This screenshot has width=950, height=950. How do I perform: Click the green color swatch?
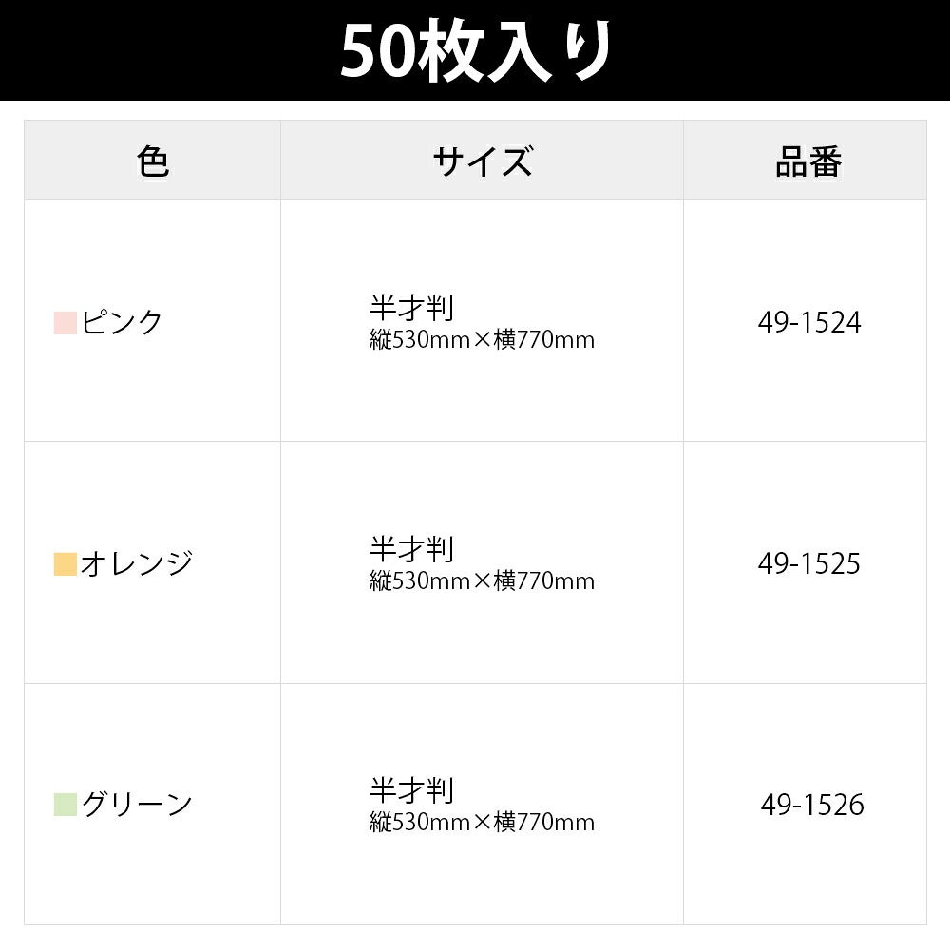tap(66, 806)
